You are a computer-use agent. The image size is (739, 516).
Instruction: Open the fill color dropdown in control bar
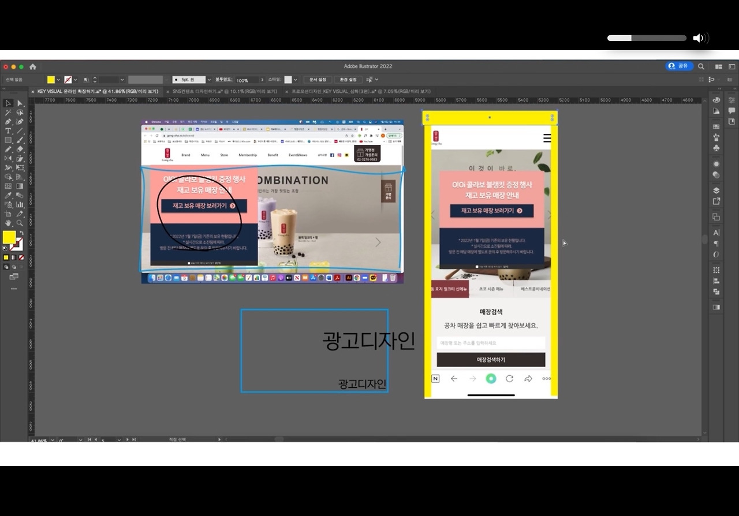[x=58, y=80]
